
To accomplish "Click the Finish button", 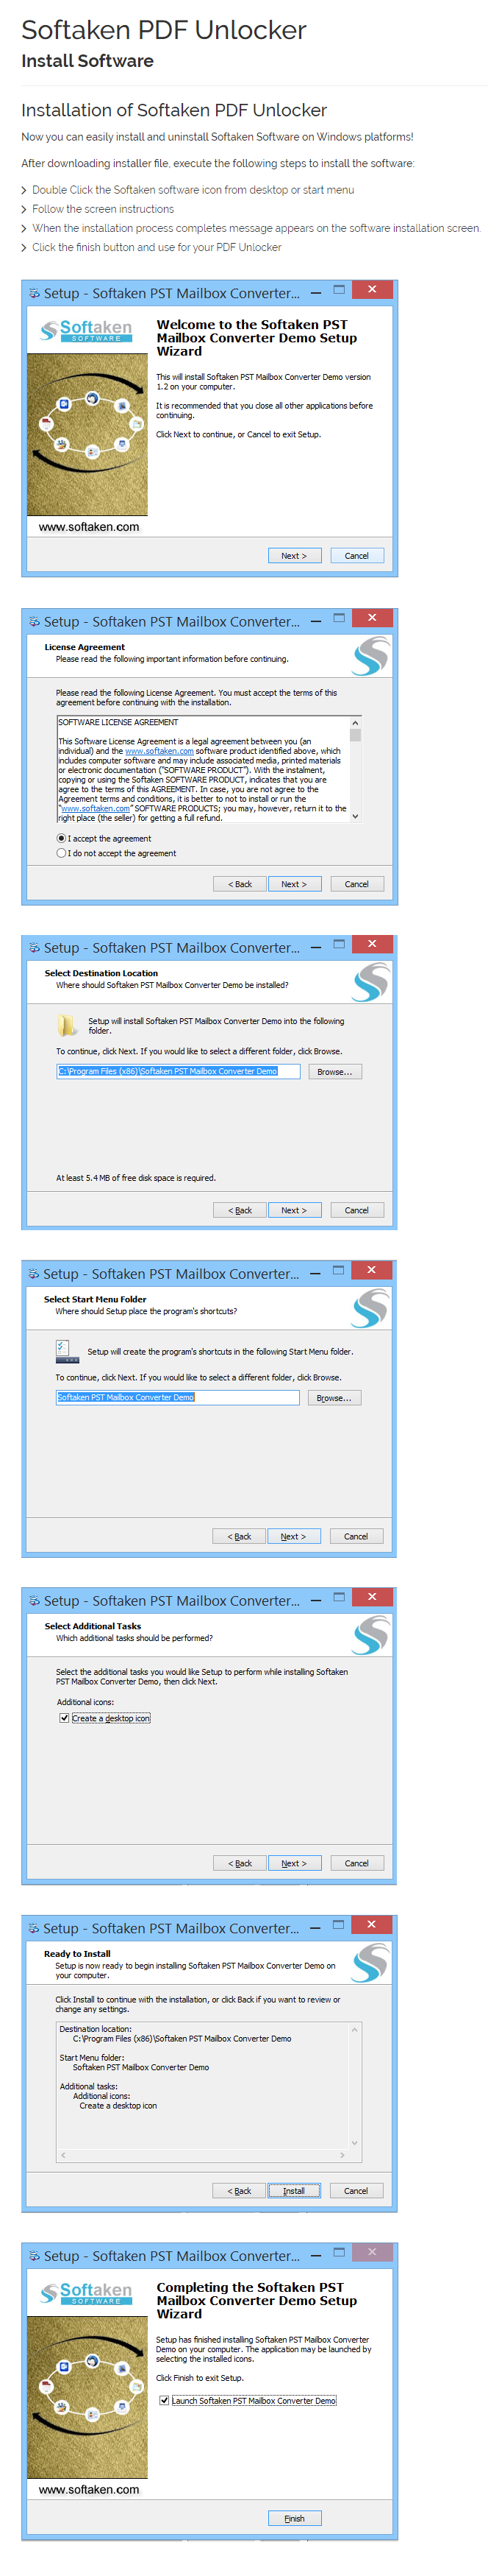I will tap(295, 2518).
